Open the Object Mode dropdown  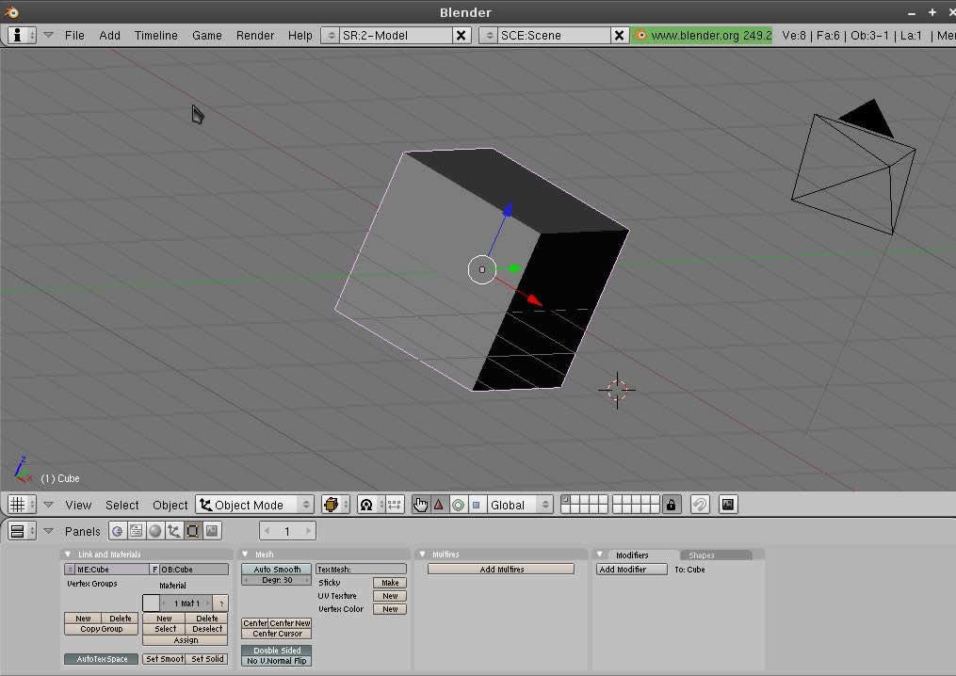pyautogui.click(x=255, y=505)
